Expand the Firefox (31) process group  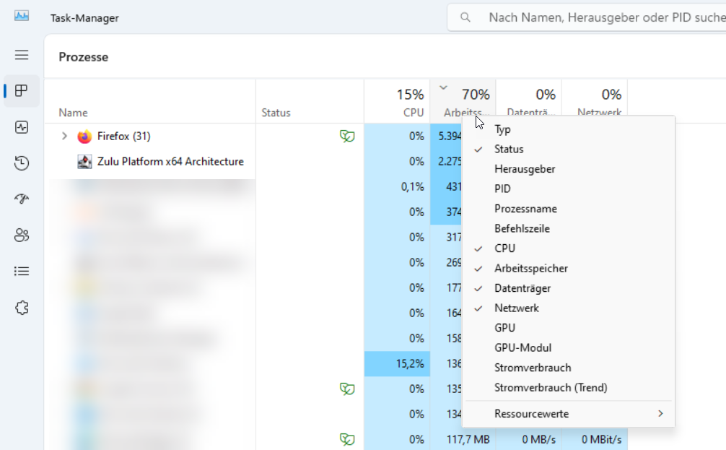(x=64, y=137)
